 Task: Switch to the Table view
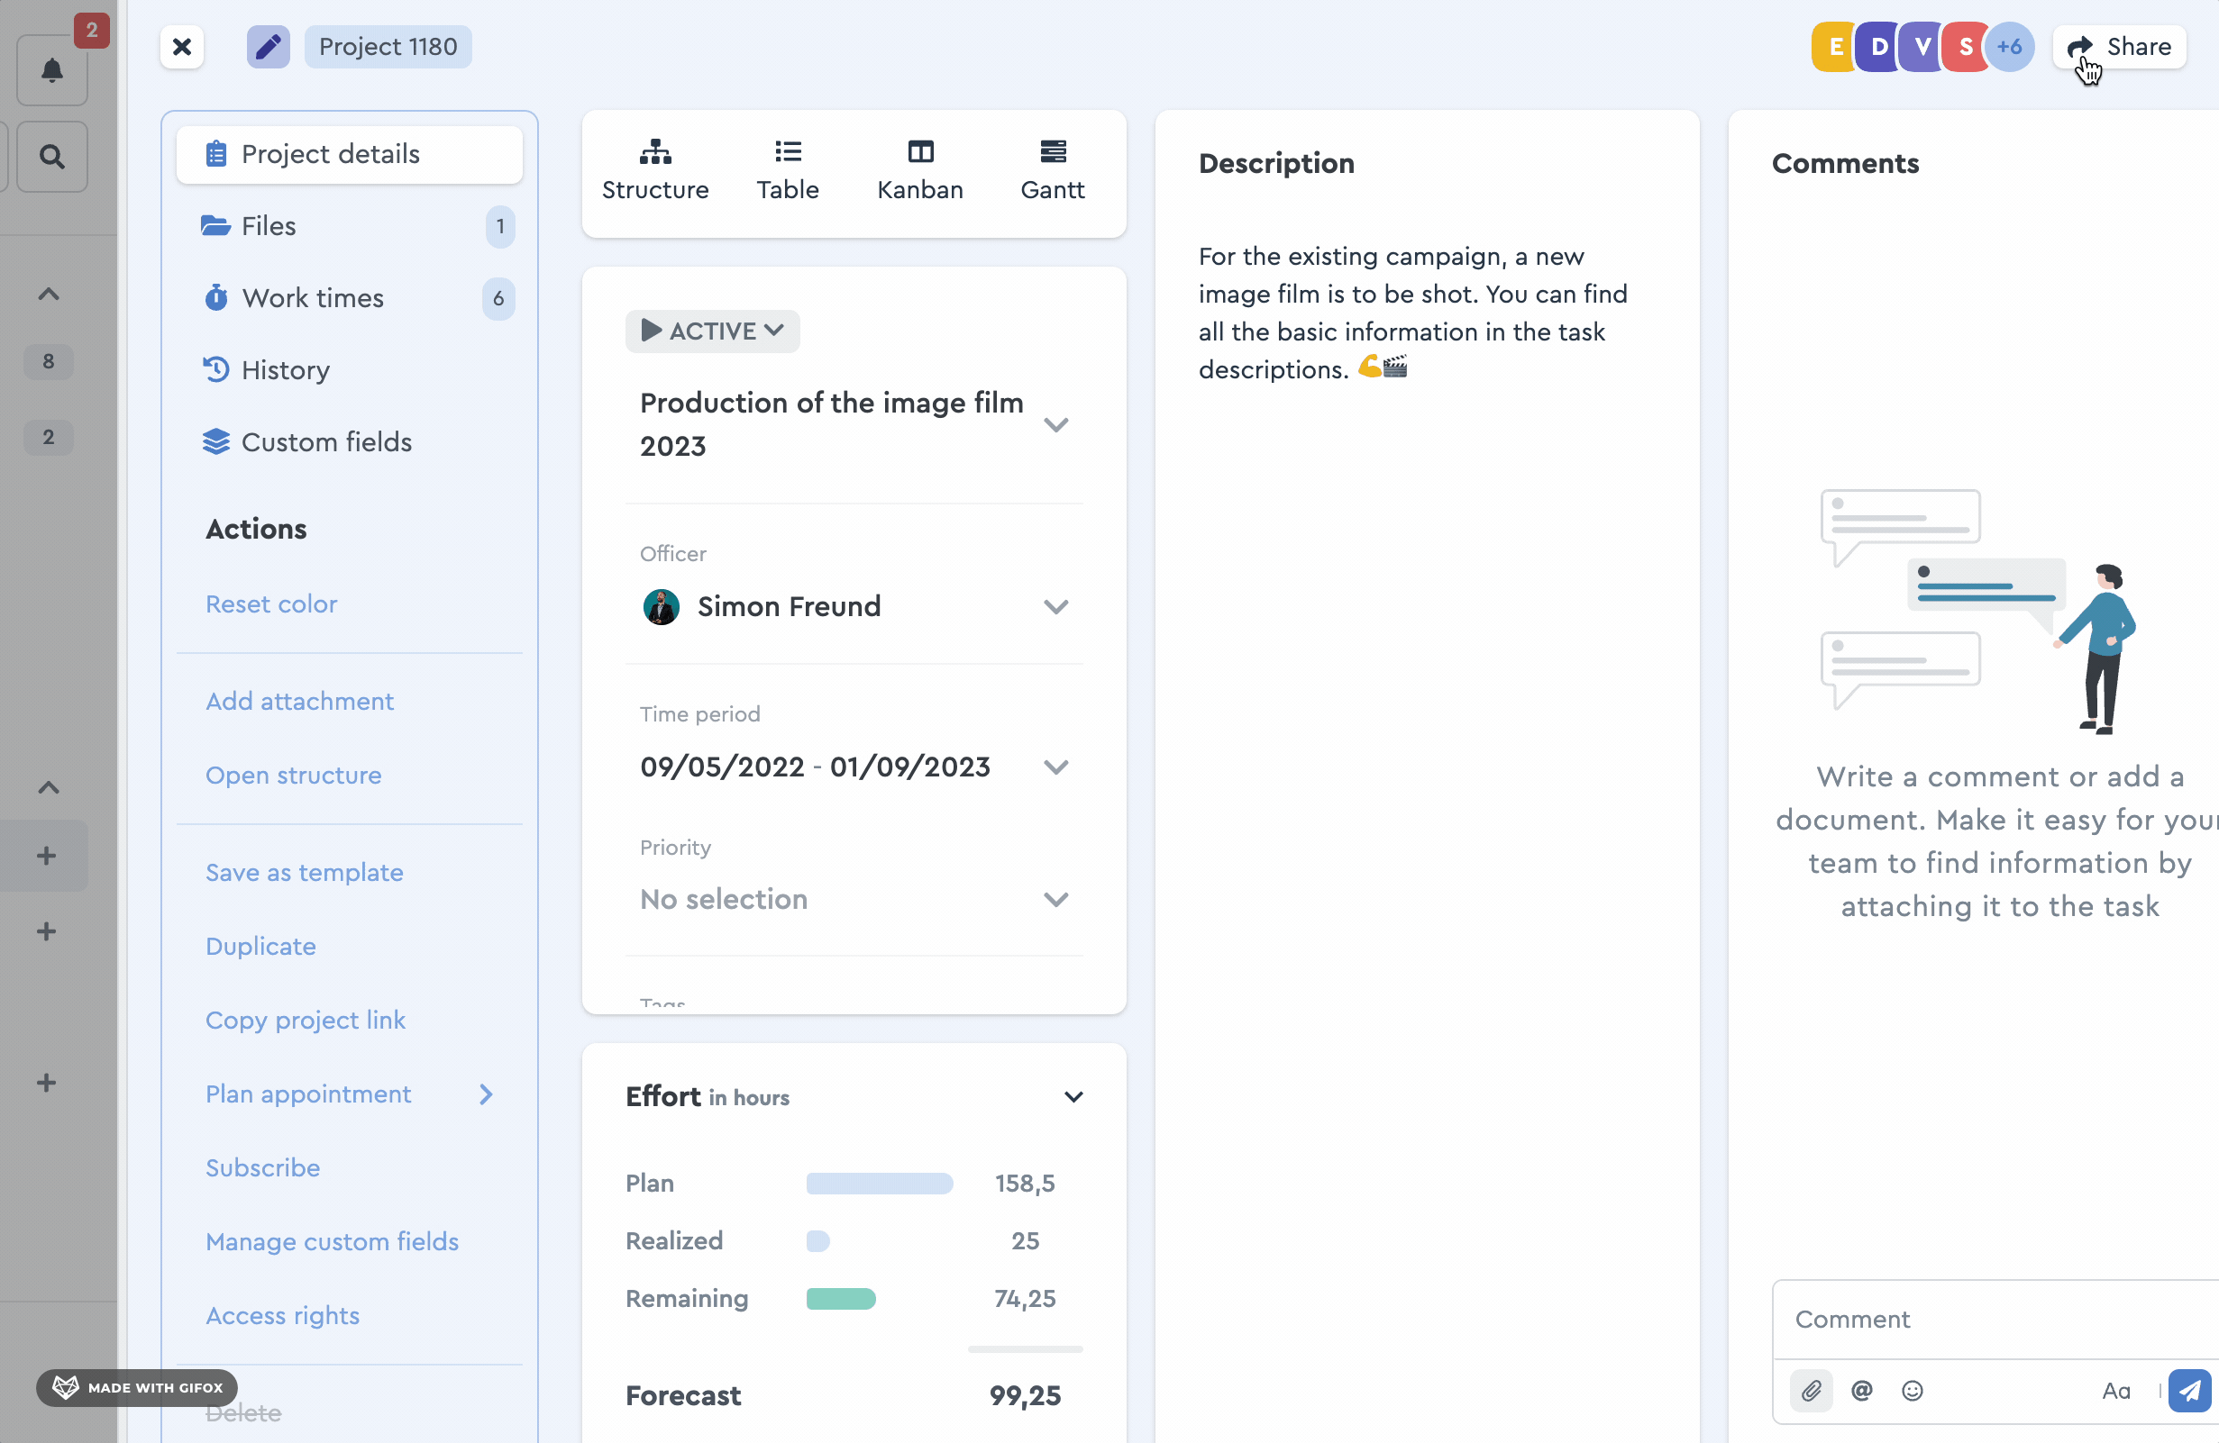point(788,170)
